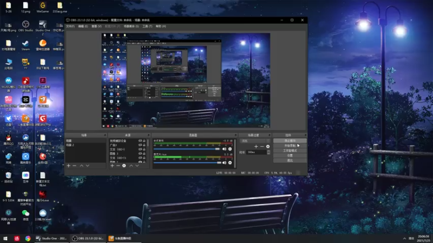Image resolution: width=433 pixels, height=243 pixels.
Task: Remove the selected source with minus icon
Action: 118,166
